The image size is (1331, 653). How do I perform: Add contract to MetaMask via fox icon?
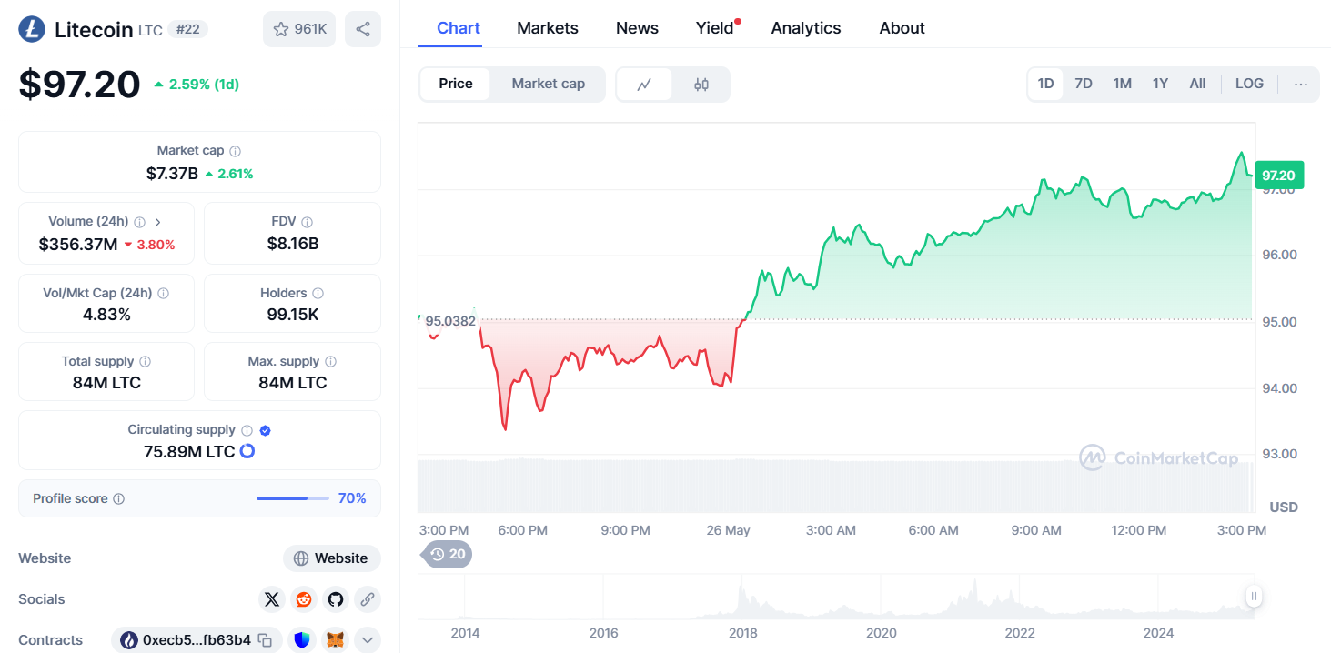click(336, 640)
